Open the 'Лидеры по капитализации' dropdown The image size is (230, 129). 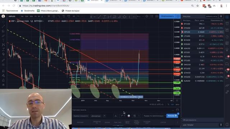pyautogui.click(x=154, y=116)
